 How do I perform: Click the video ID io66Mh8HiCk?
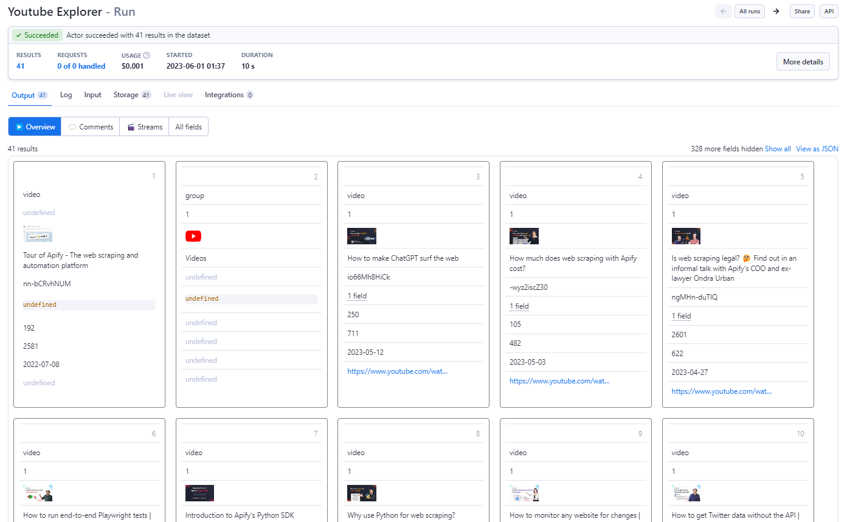368,277
